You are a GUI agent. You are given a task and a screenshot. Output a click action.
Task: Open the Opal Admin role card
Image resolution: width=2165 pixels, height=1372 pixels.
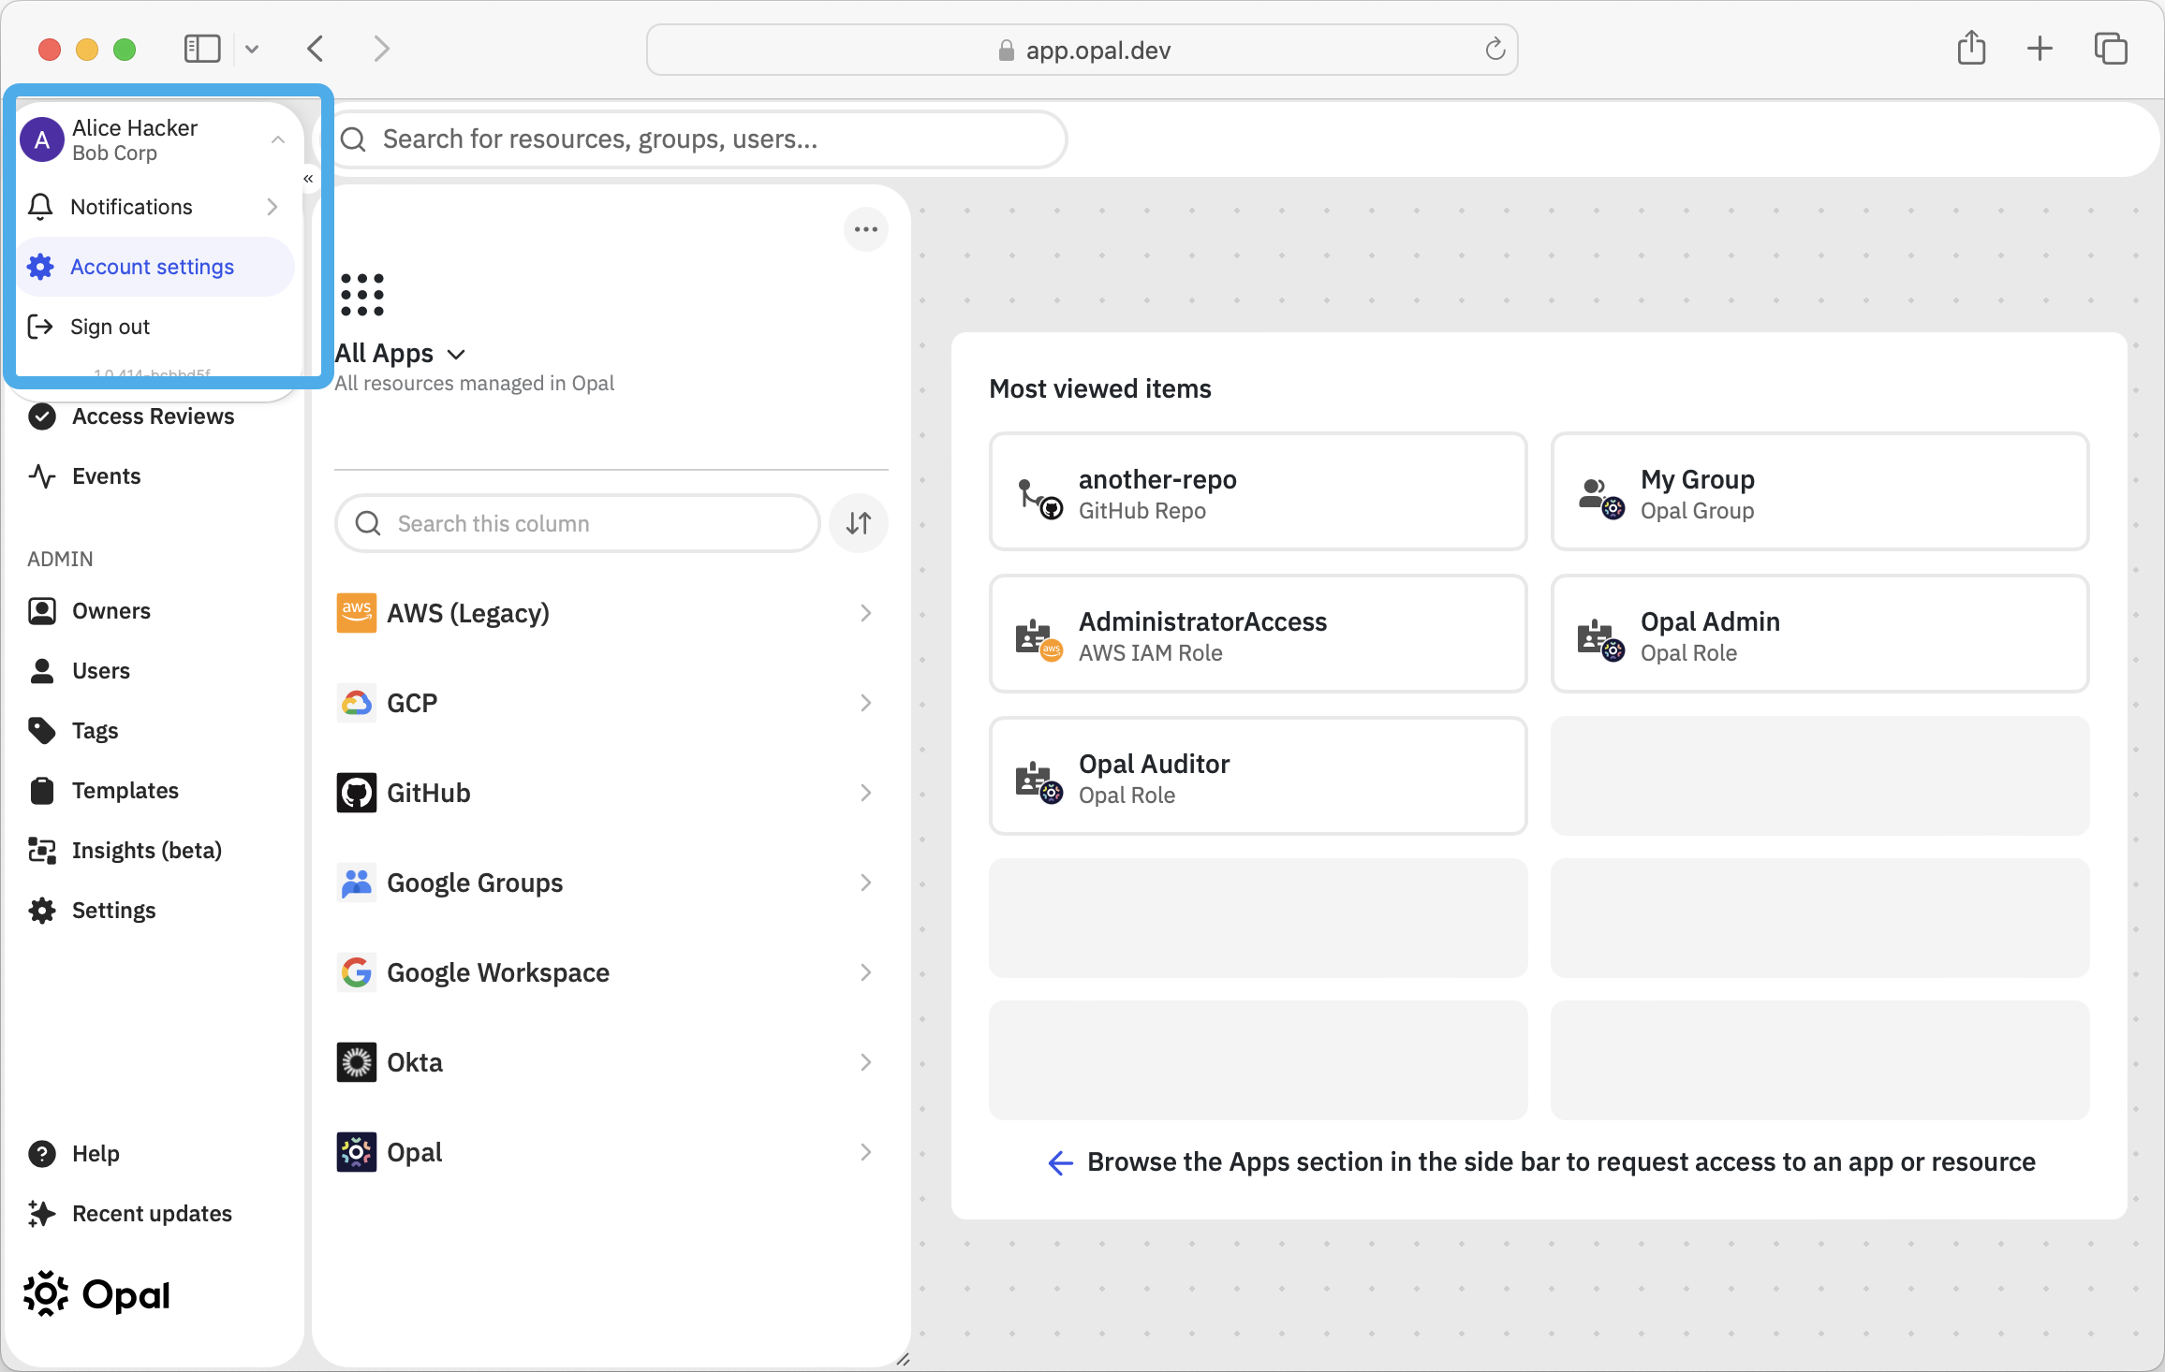1819,635
